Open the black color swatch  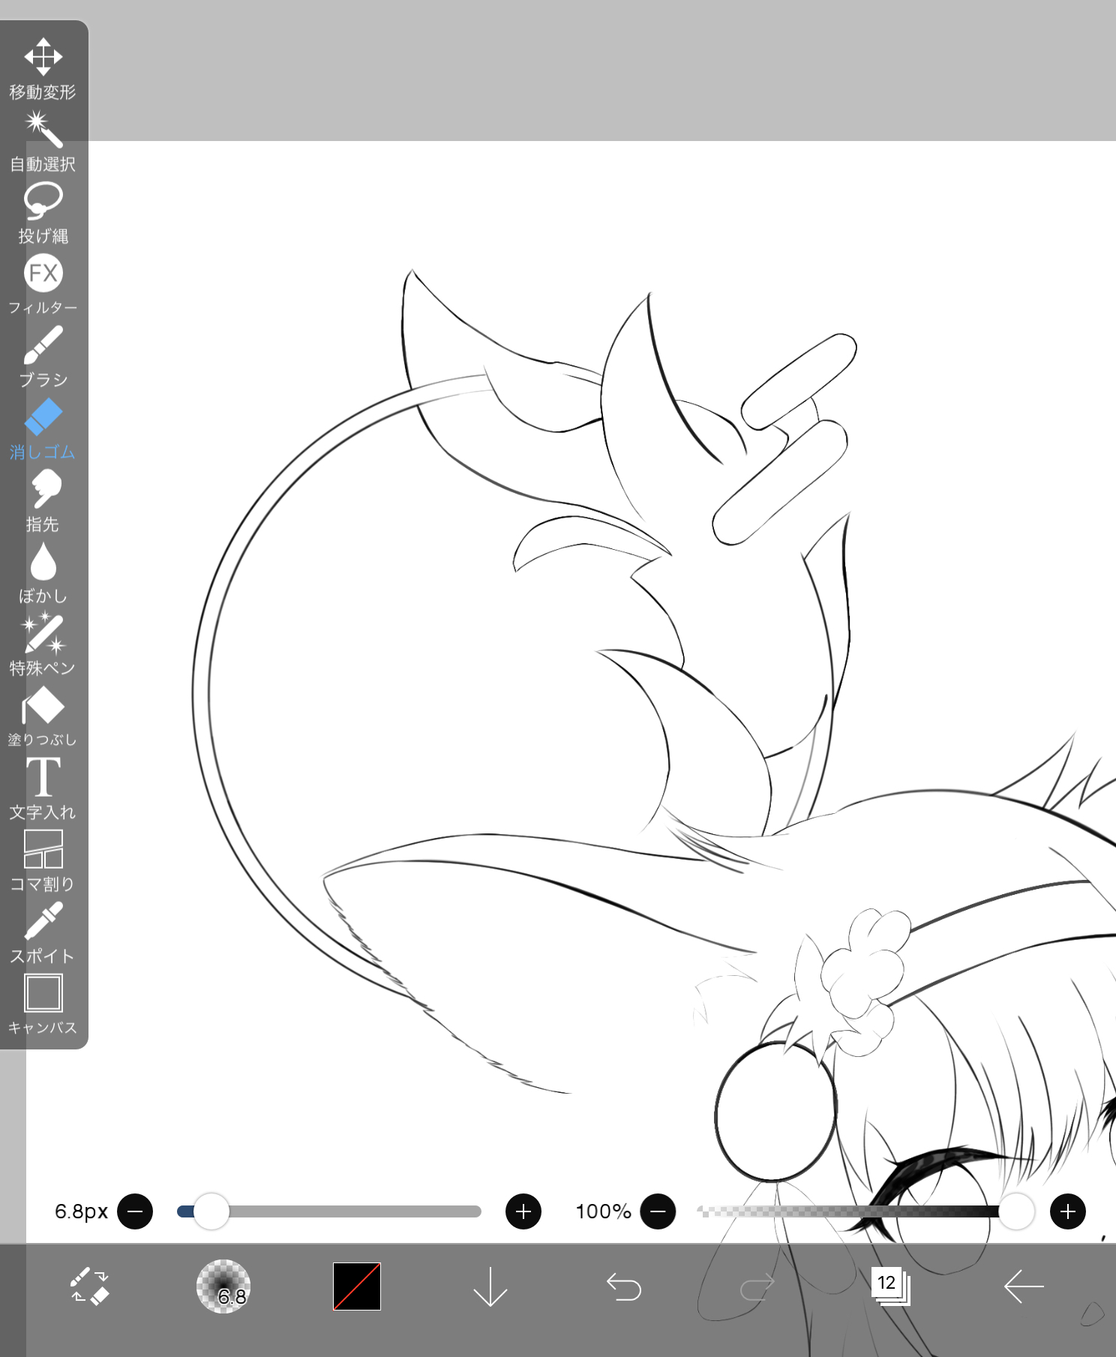click(357, 1286)
